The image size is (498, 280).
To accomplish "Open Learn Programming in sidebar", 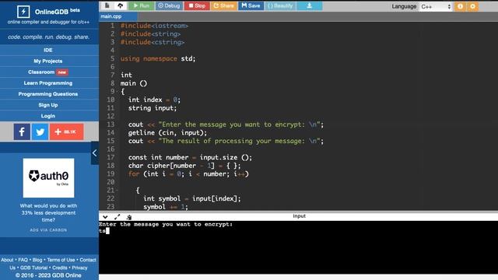I will [x=48, y=83].
